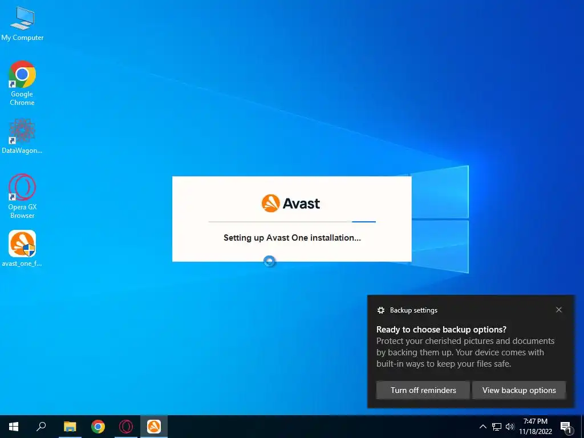The height and width of the screenshot is (438, 584).
Task: Open File Explorer from the taskbar
Action: pyautogui.click(x=70, y=427)
